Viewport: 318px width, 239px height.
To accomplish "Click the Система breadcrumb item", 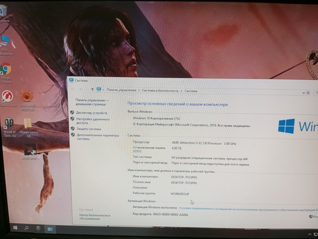I will pyautogui.click(x=191, y=91).
